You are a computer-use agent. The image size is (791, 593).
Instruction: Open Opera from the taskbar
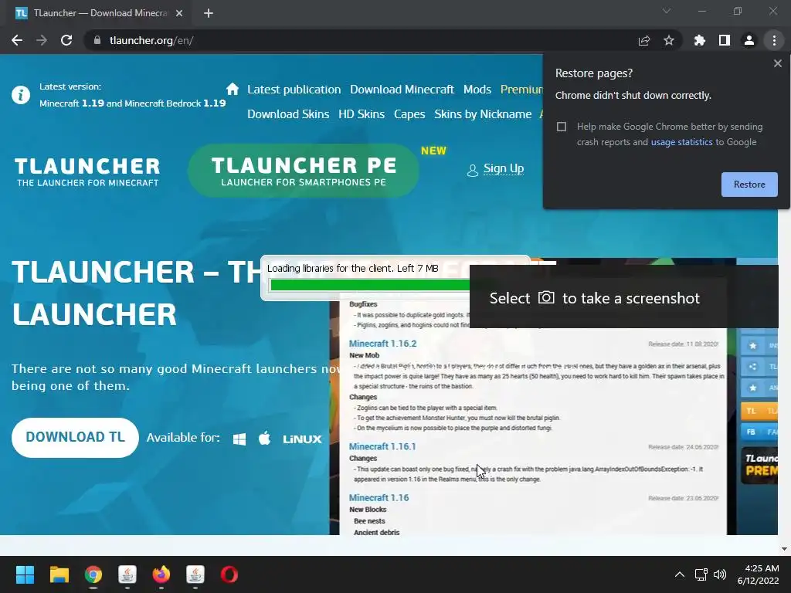click(x=229, y=574)
